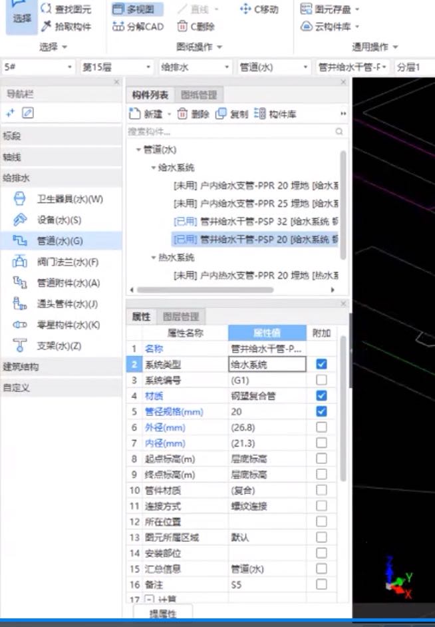The image size is (435, 627).
Task: Select 设备(水)(S) in the sidebar
Action: pos(61,220)
